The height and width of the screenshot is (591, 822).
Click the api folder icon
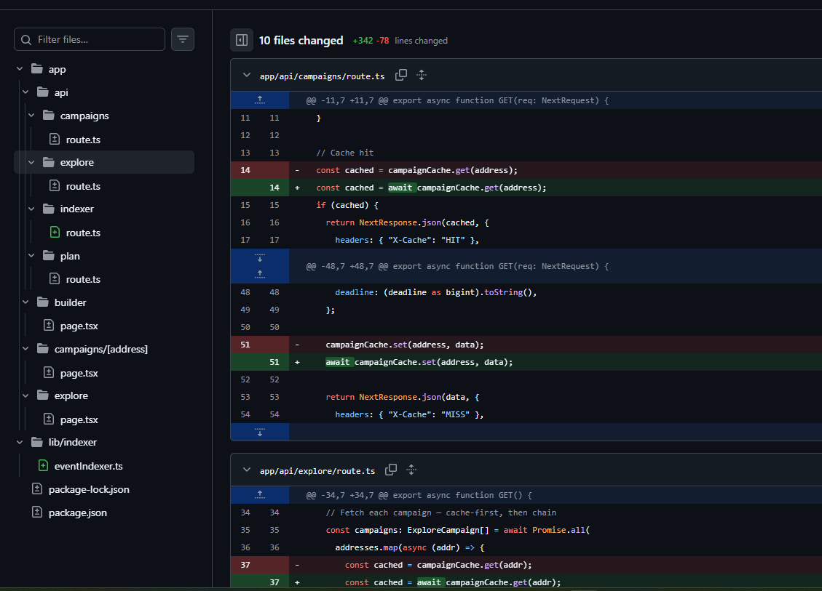tap(42, 92)
